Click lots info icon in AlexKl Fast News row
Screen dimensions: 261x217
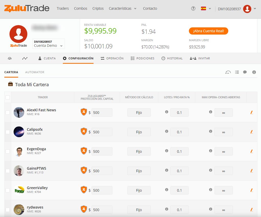click(167, 112)
